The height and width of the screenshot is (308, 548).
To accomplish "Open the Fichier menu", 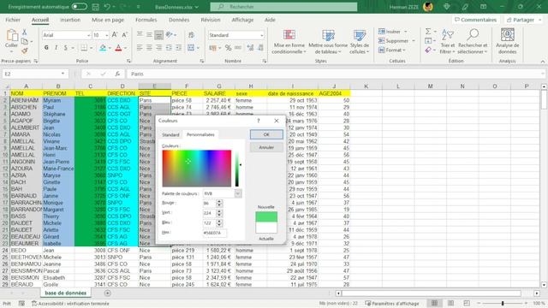I will coord(13,20).
